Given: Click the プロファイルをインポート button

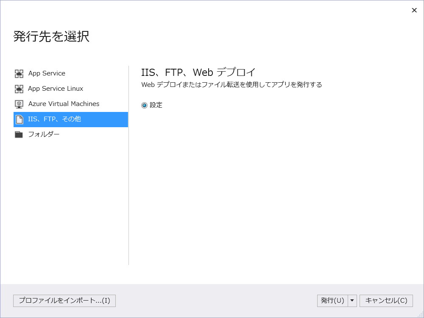Looking at the screenshot, I should (x=64, y=301).
